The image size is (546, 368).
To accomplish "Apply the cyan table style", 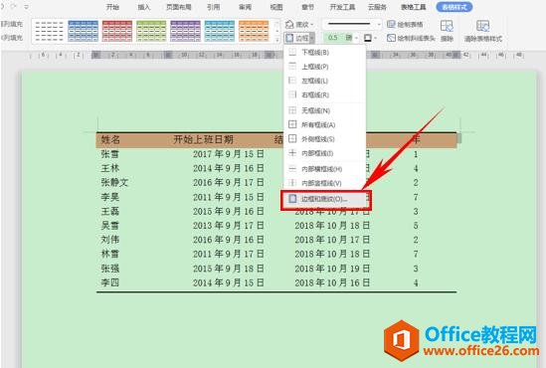I will tap(220, 31).
